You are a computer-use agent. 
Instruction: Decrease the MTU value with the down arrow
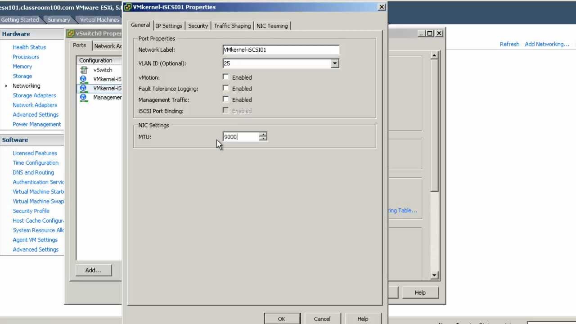click(x=263, y=139)
